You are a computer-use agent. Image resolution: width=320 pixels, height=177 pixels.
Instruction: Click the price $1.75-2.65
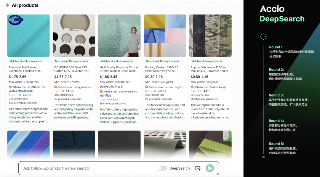click(x=17, y=77)
